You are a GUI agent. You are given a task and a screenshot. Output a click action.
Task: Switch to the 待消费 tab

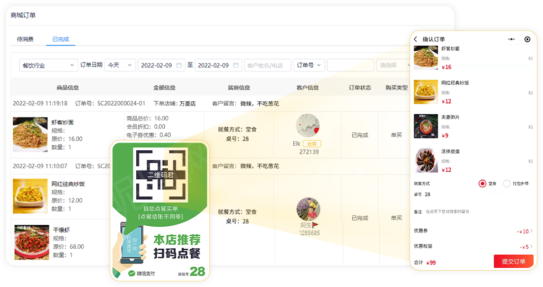25,39
